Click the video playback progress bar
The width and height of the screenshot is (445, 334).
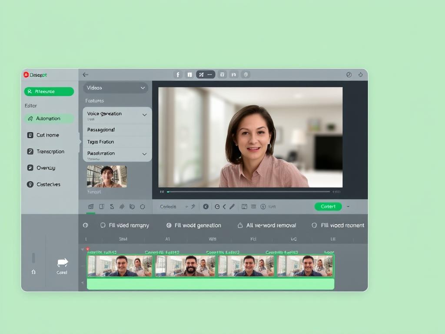249,192
